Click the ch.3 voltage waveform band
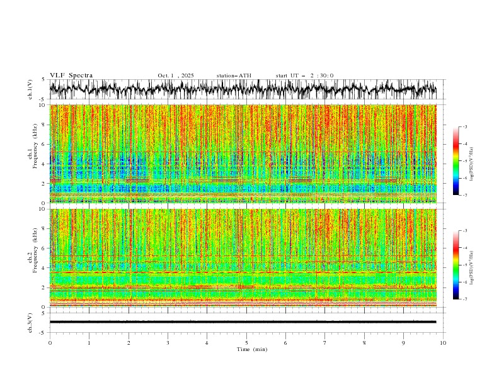 coord(243,322)
